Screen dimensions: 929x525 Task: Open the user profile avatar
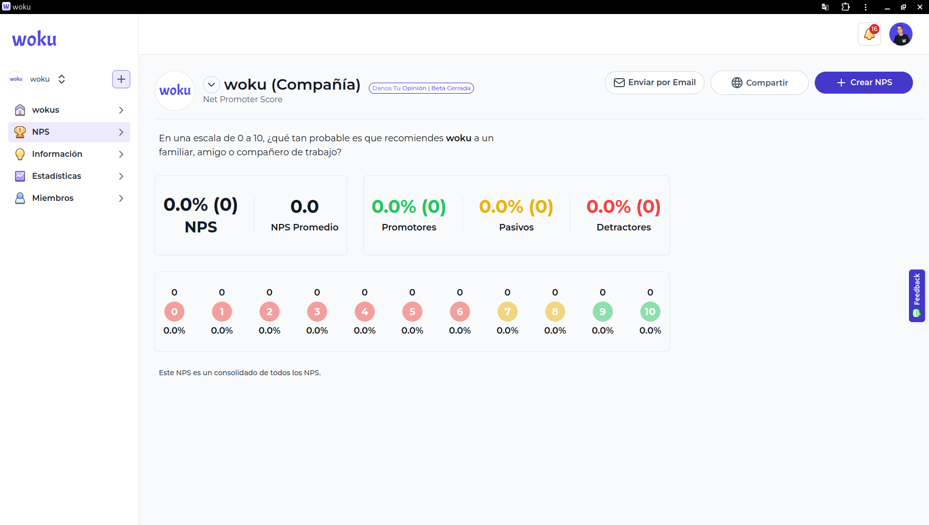tap(900, 34)
